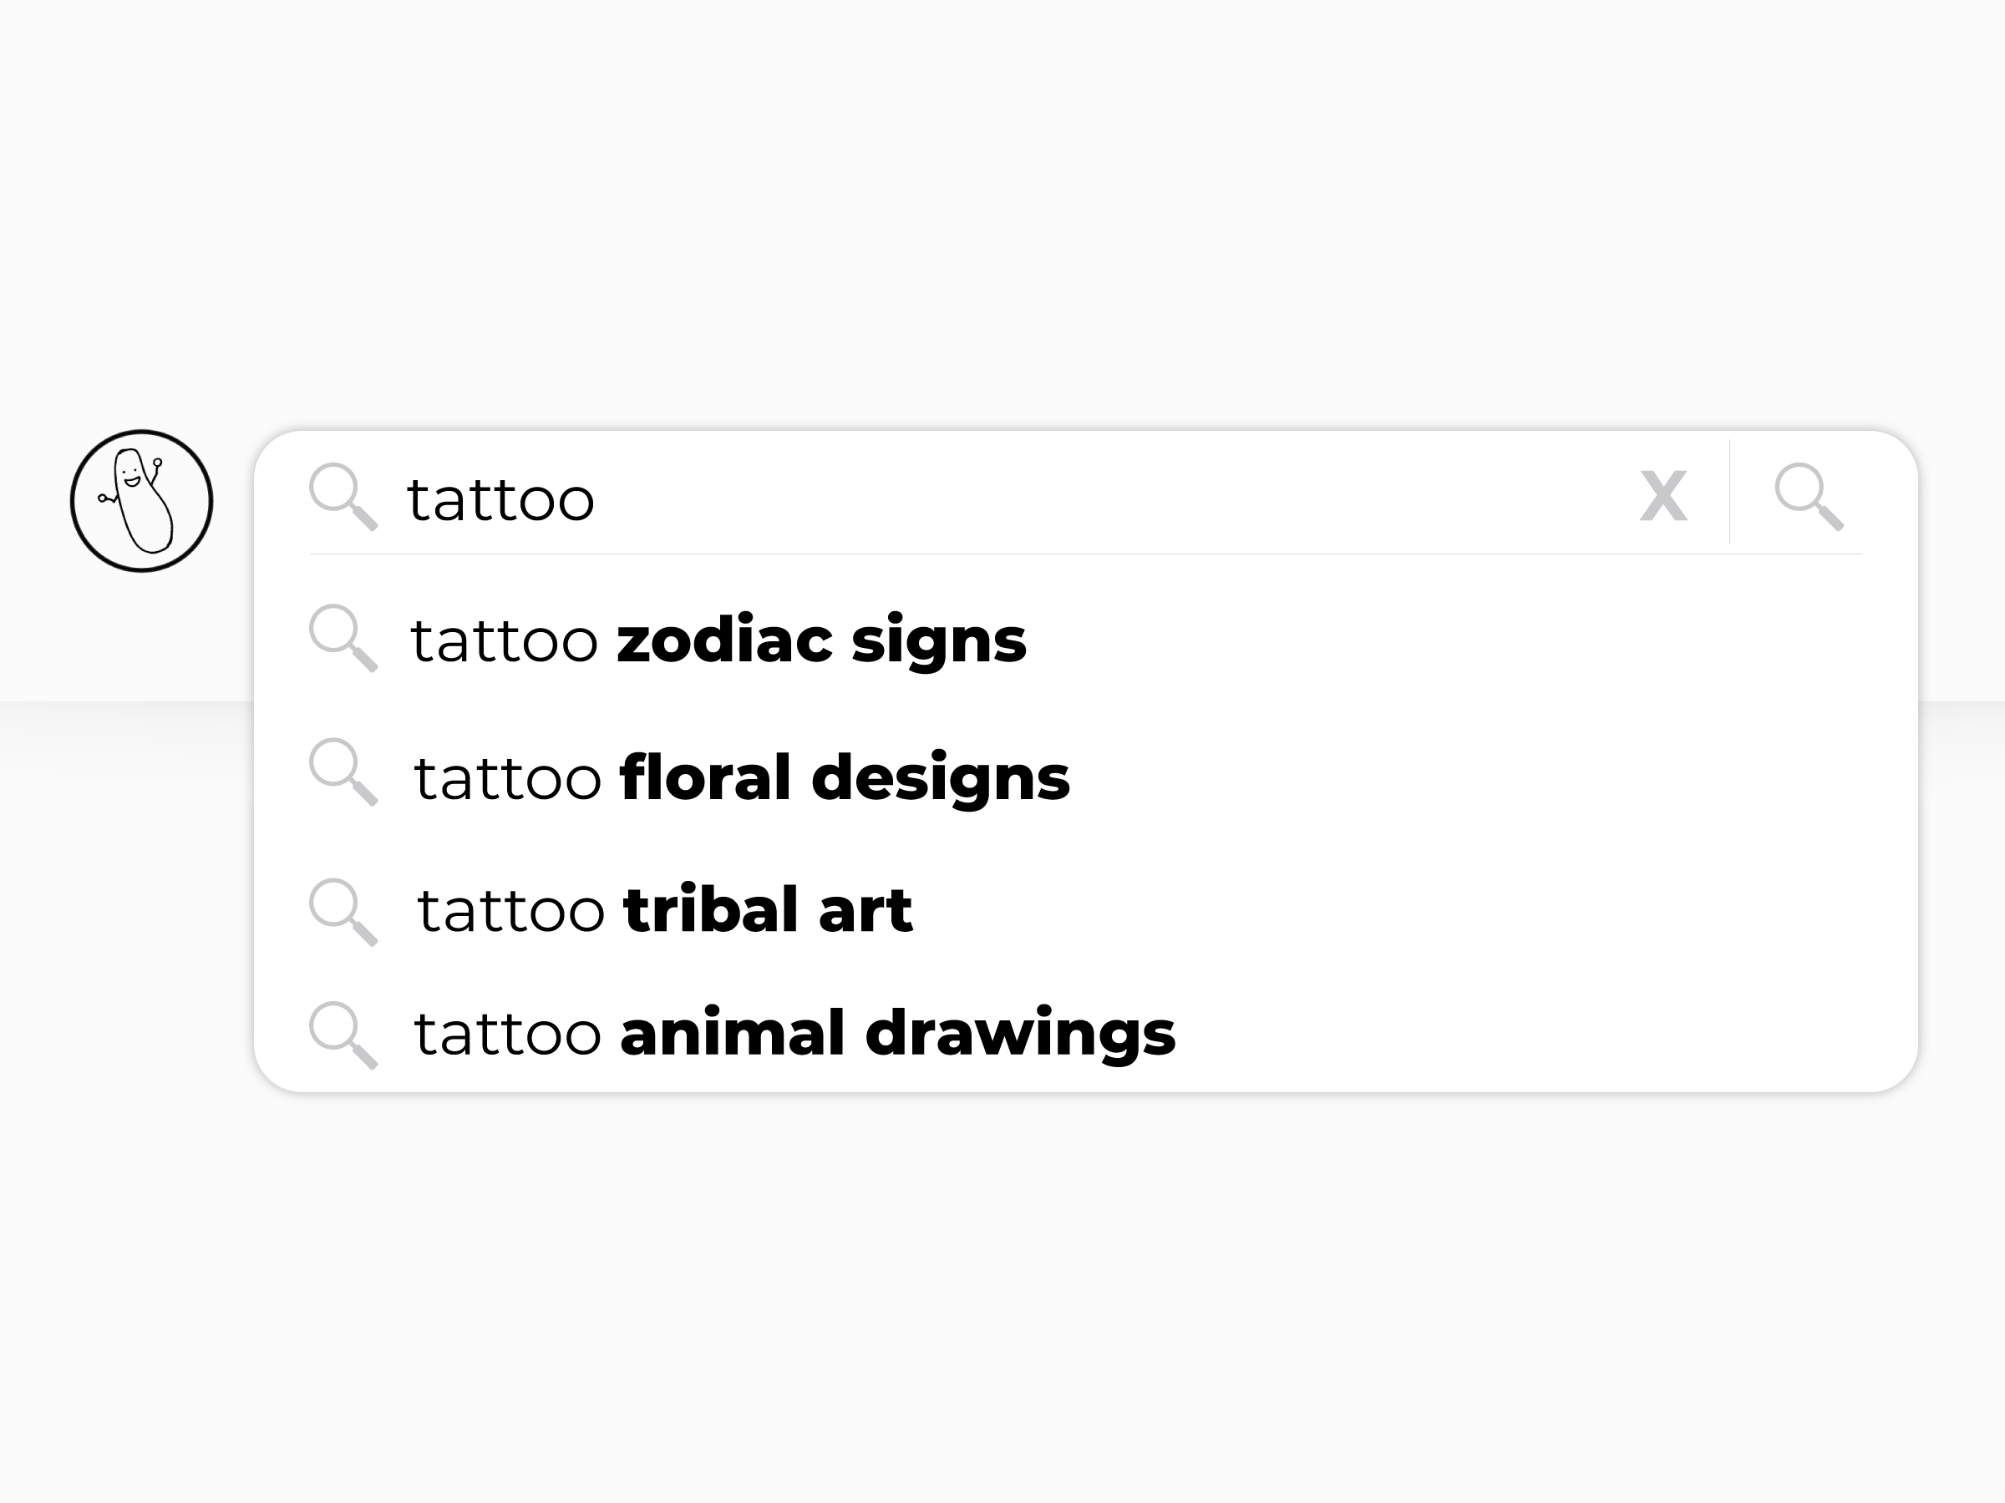Click the bold "animal drawings" words
Viewport: 2005px width, 1503px height.
[x=897, y=1035]
